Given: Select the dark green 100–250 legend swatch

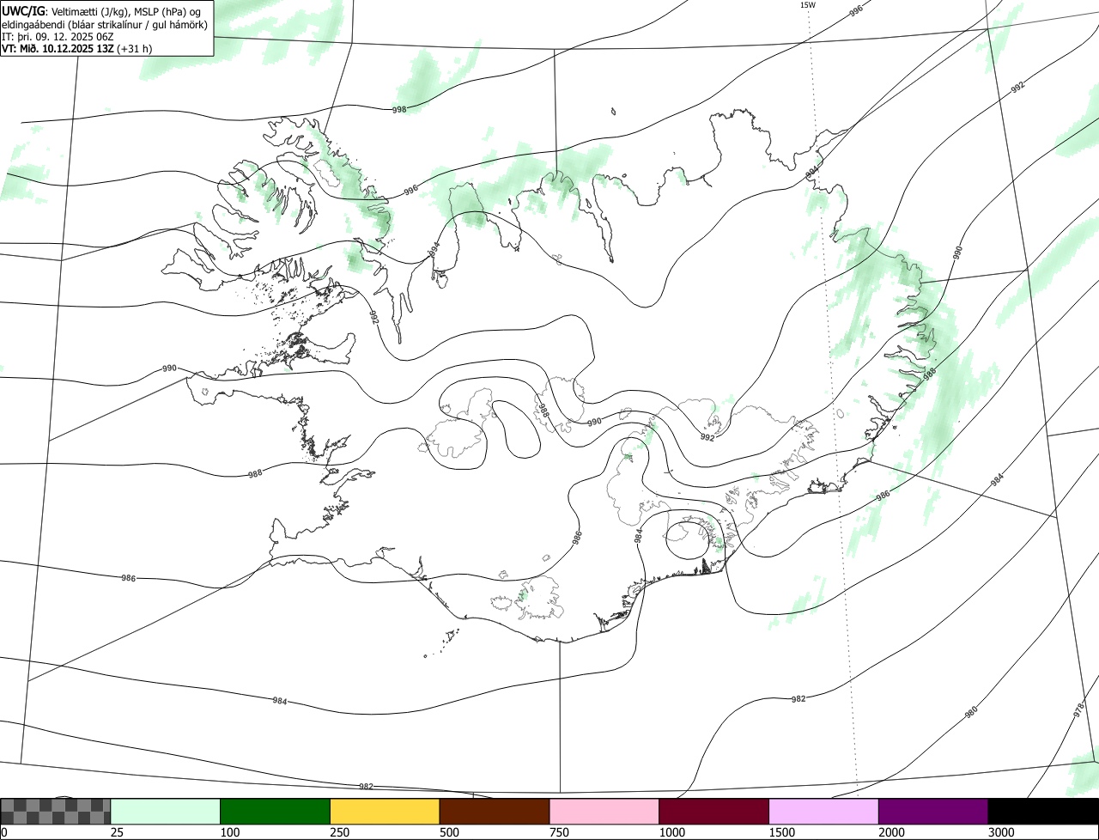Looking at the screenshot, I should pos(276,812).
